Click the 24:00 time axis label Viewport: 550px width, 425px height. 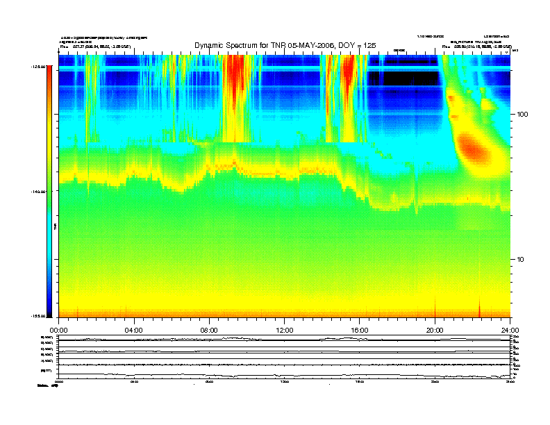click(510, 331)
